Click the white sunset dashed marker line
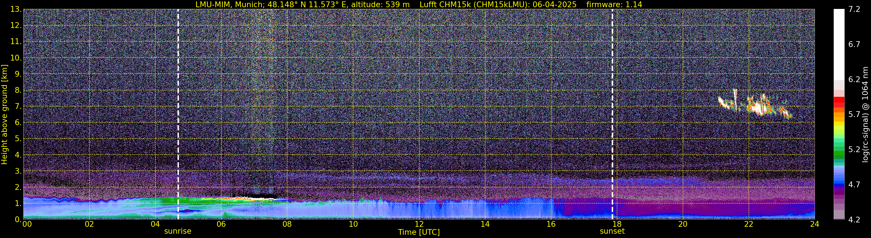 tap(612, 114)
